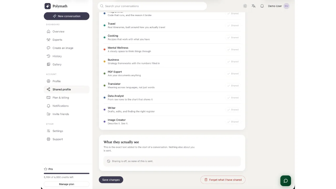The image size is (336, 189).
Task: Toggle Shared for the Translator expert
Action: [233, 86]
